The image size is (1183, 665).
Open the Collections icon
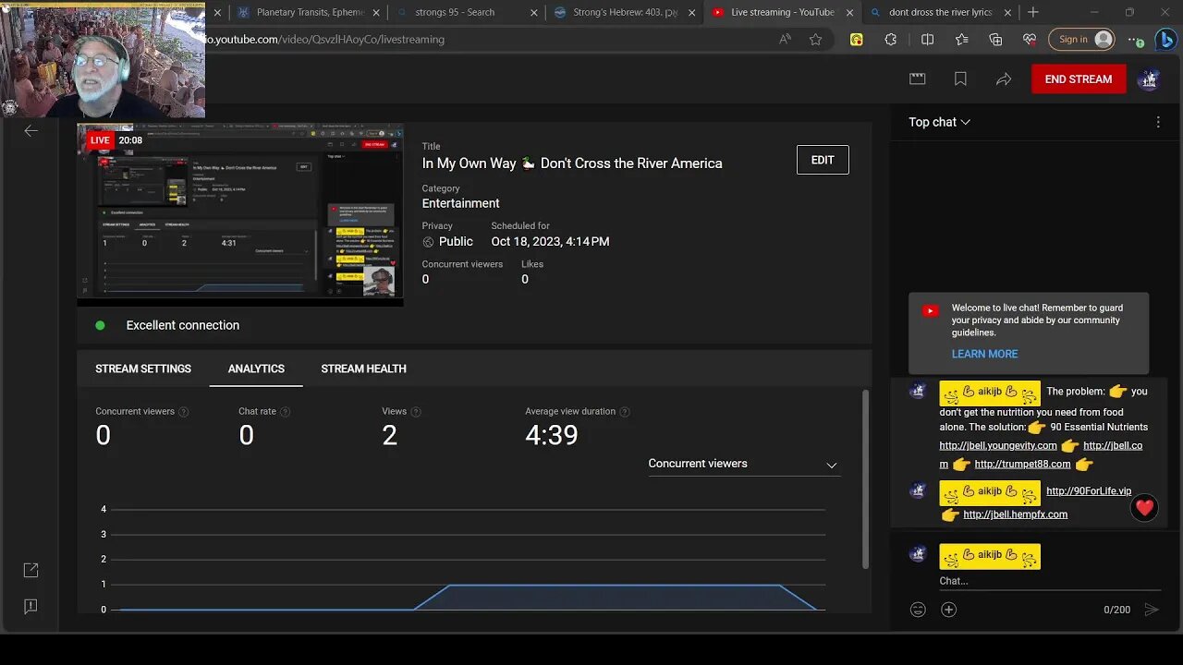tap(995, 40)
